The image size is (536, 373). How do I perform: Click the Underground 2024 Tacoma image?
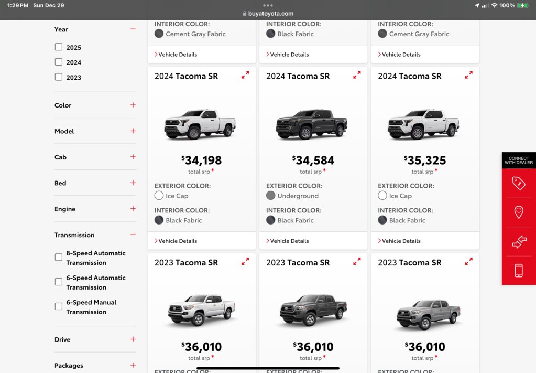tap(312, 124)
